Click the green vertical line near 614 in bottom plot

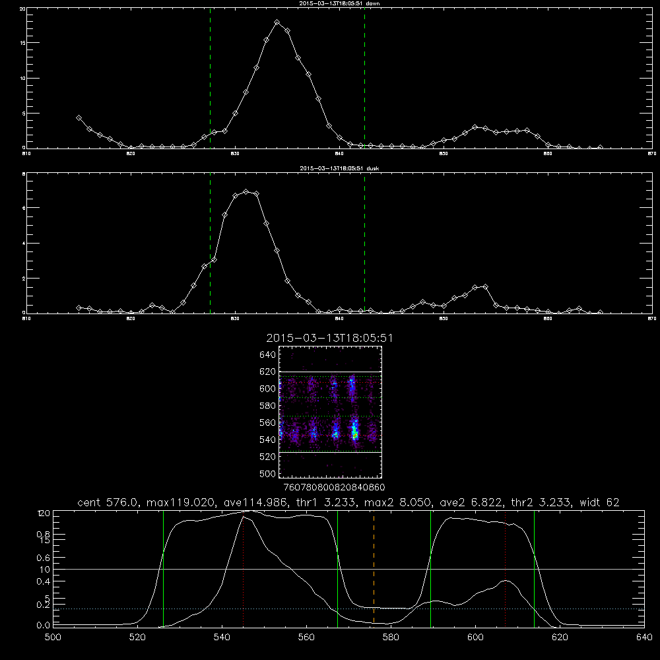534,568
